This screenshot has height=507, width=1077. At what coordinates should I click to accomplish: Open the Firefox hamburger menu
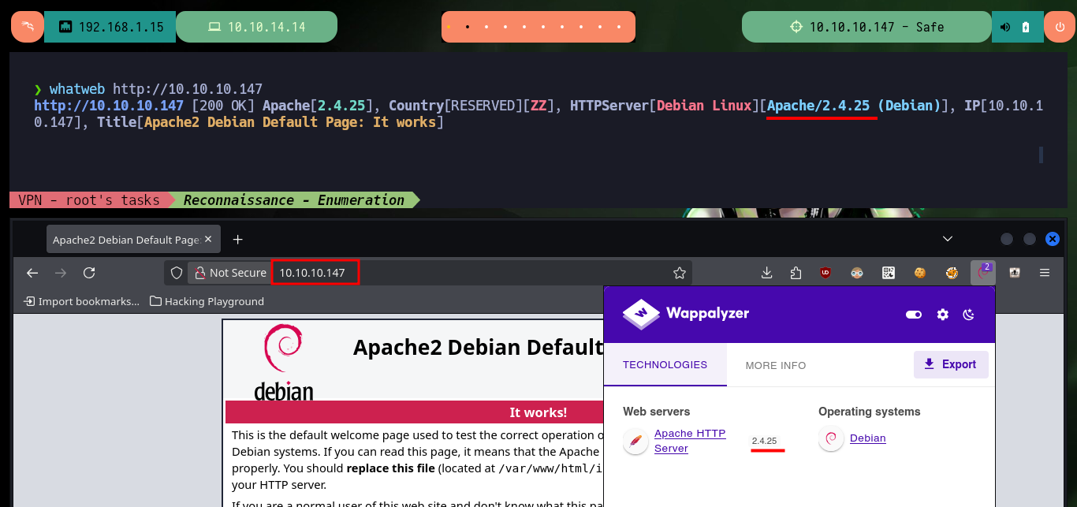pos(1045,273)
